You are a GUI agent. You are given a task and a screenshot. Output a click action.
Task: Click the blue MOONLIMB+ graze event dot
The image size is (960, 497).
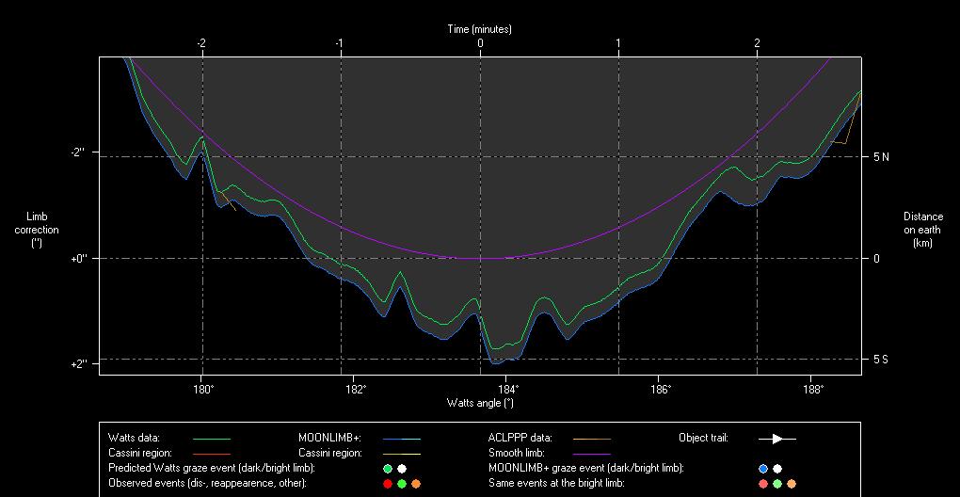point(763,469)
